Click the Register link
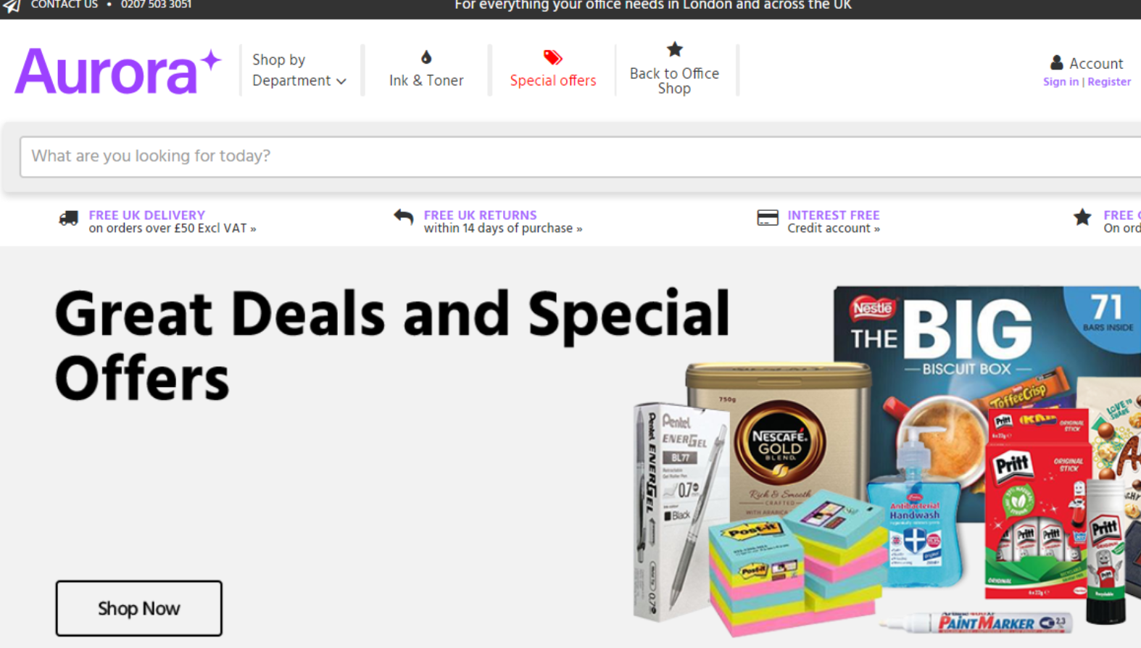The height and width of the screenshot is (648, 1141). (1109, 82)
